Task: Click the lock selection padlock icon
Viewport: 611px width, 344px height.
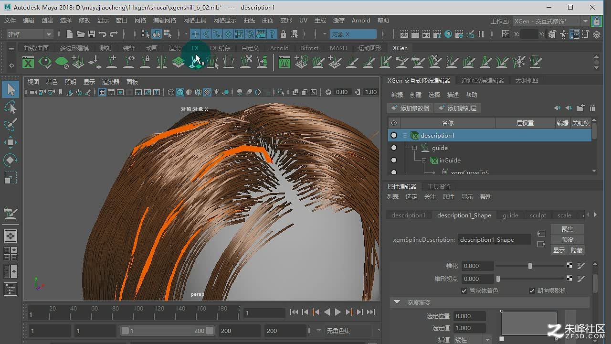Action: click(x=283, y=34)
